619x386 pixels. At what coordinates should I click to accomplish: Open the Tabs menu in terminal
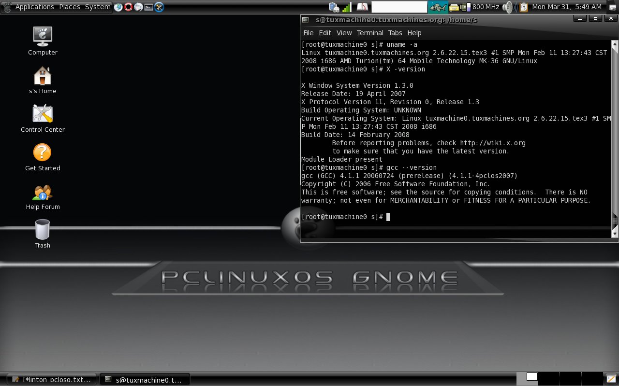tap(395, 33)
